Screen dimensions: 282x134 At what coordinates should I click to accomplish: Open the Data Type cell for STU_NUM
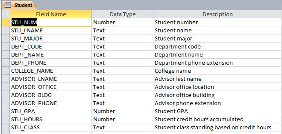tap(123, 22)
